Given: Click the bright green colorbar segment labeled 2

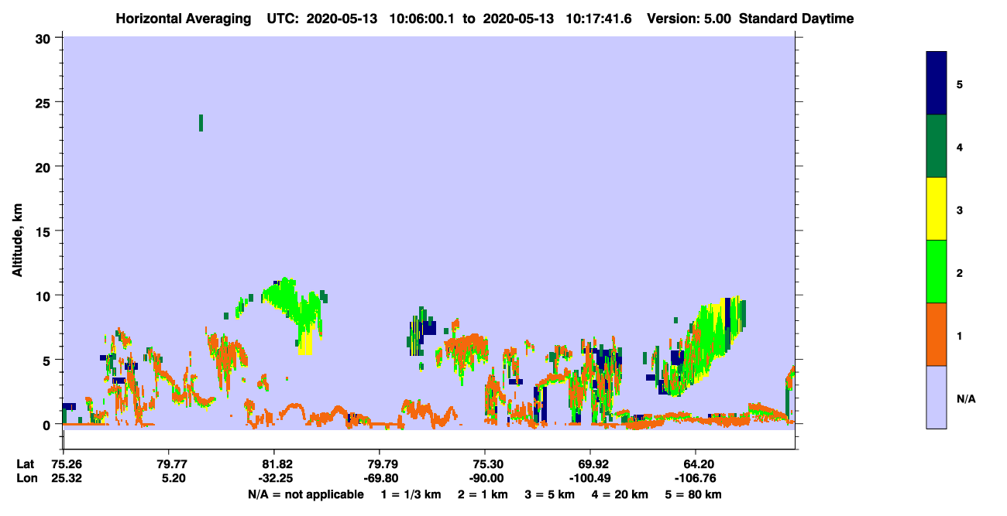Looking at the screenshot, I should point(937,272).
